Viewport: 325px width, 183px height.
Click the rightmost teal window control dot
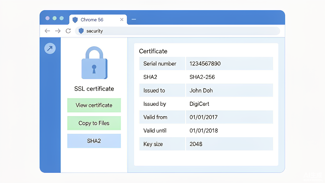point(61,18)
